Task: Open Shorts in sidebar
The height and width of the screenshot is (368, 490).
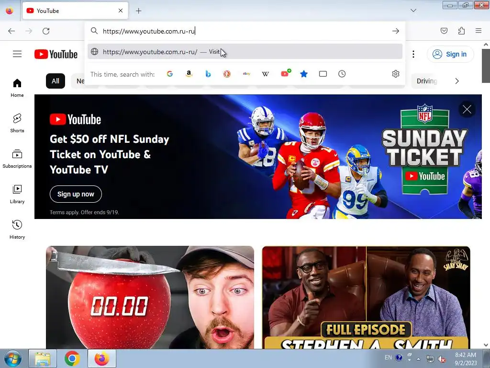Action: 17,123
